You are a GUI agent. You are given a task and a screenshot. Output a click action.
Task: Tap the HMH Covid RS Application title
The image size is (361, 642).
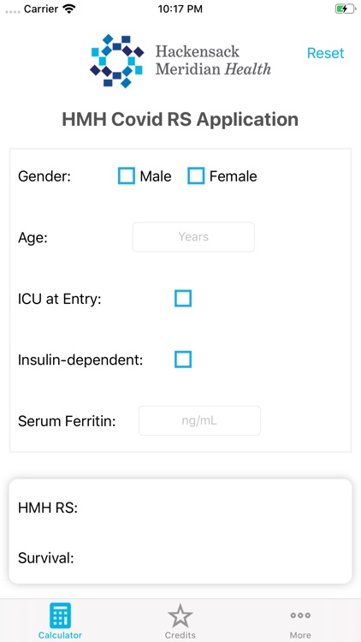click(x=180, y=120)
